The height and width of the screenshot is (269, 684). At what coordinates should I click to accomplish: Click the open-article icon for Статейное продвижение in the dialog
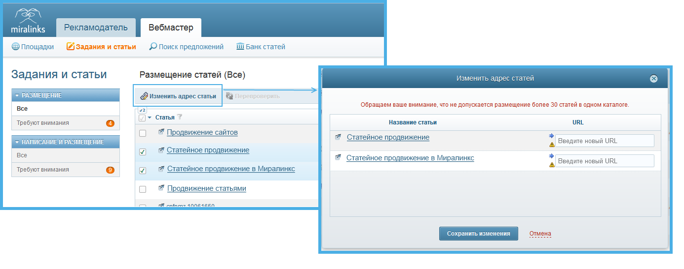tap(338, 137)
